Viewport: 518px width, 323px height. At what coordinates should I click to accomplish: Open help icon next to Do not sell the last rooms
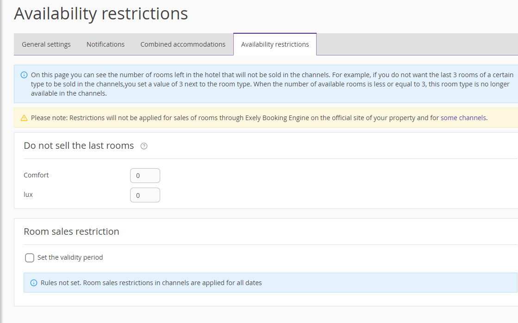(144, 146)
